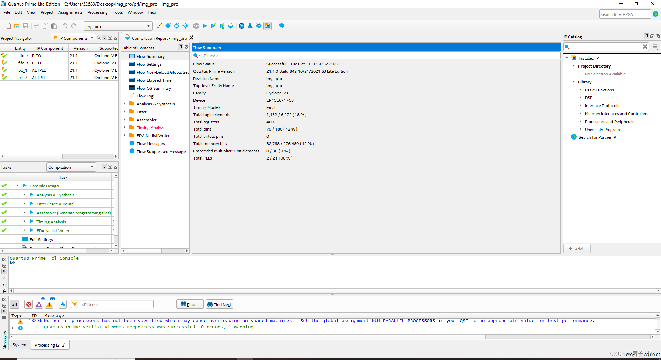The width and height of the screenshot is (661, 360).
Task: Open the Timing Analyzer clock icon
Action: pyautogui.click(x=242, y=25)
